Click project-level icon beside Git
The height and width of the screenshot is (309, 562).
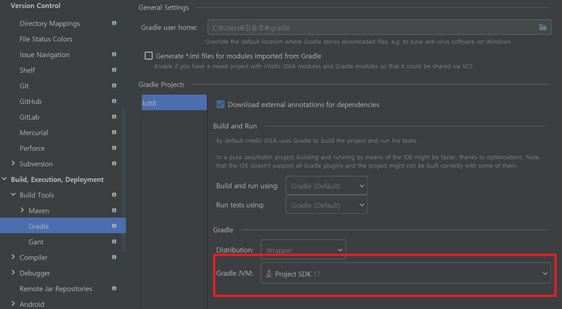pyautogui.click(x=114, y=86)
